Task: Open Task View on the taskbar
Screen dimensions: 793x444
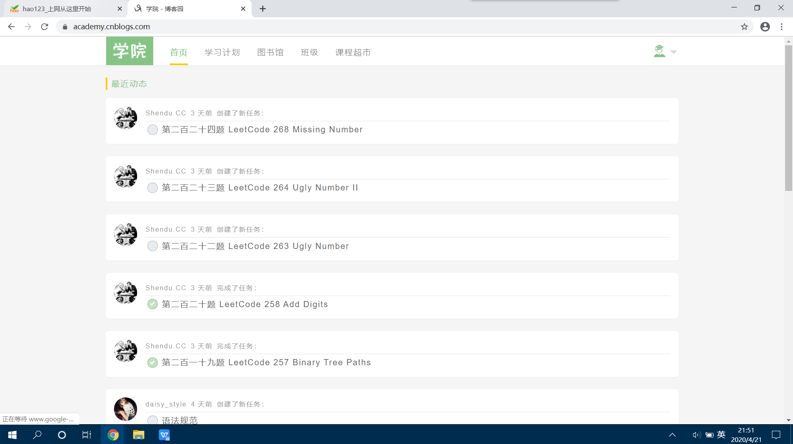Action: 87,435
